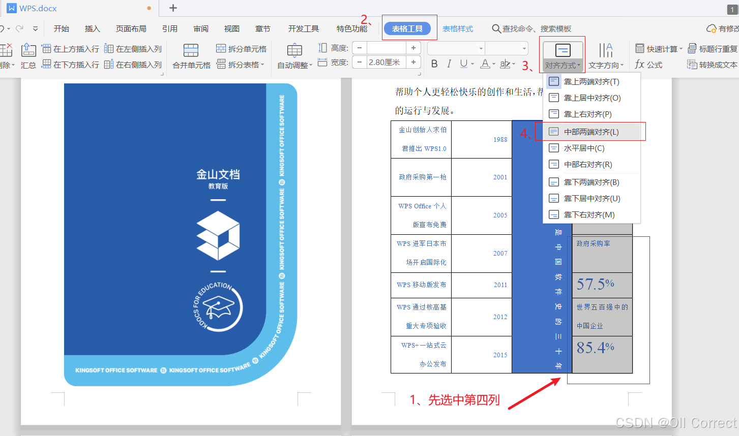Insert column to the right
Screen dimensions: 739x436
click(133, 65)
